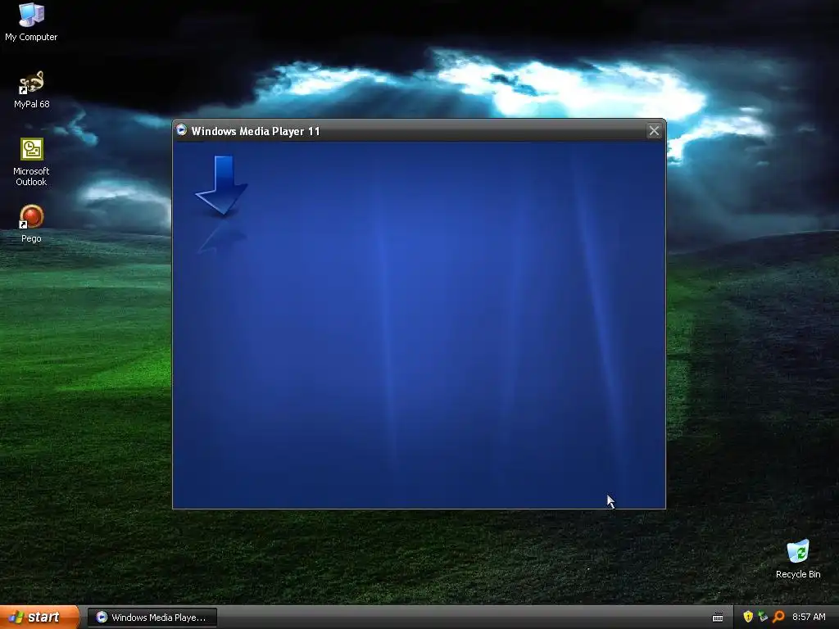Image resolution: width=839 pixels, height=629 pixels.
Task: Click the orange magnifier tray icon
Action: (778, 617)
